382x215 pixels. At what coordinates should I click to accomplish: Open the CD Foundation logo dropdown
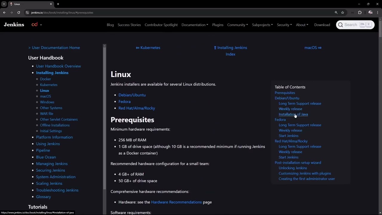[x=37, y=25]
